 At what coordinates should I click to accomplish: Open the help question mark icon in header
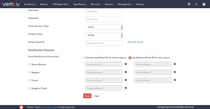[x=189, y=4]
